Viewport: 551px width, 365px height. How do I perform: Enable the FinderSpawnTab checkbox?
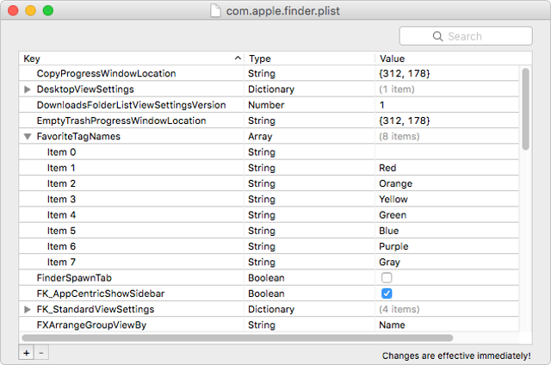point(387,278)
